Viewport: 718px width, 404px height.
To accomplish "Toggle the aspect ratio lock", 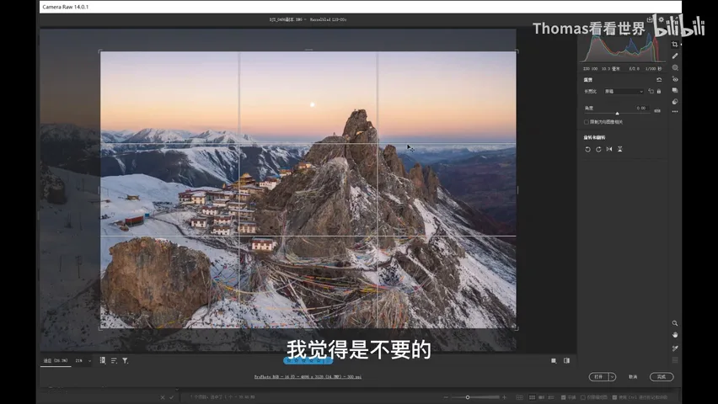I will click(659, 91).
